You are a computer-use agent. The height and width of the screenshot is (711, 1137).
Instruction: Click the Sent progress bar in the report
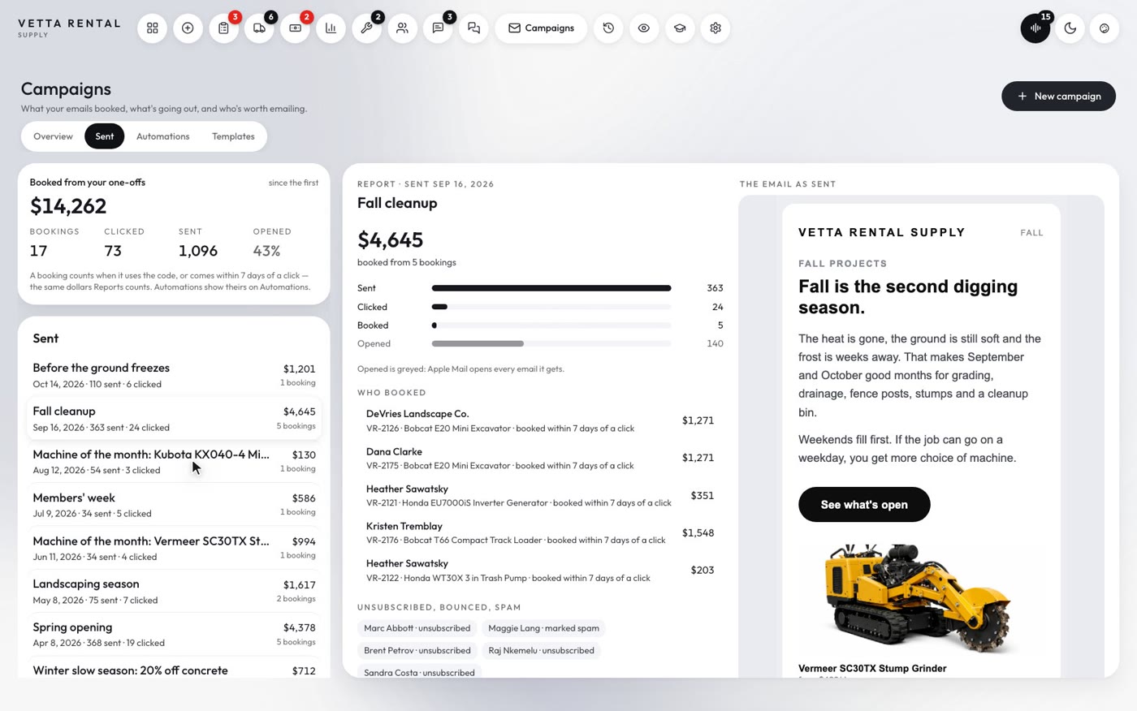tap(551, 288)
